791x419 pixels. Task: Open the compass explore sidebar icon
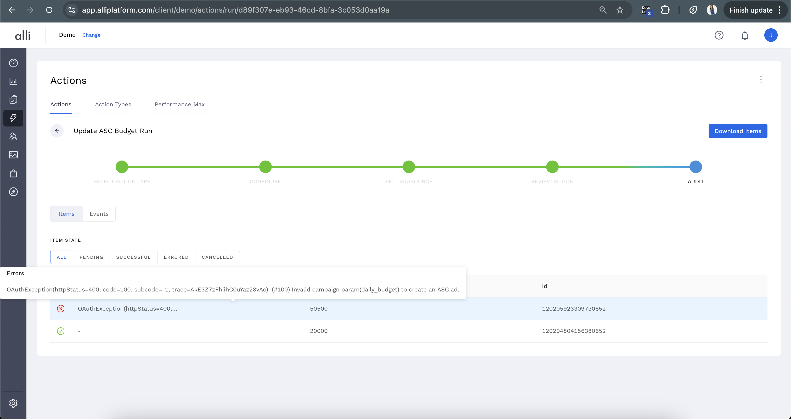point(13,192)
